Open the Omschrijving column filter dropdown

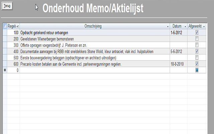pyautogui.click(x=168, y=26)
